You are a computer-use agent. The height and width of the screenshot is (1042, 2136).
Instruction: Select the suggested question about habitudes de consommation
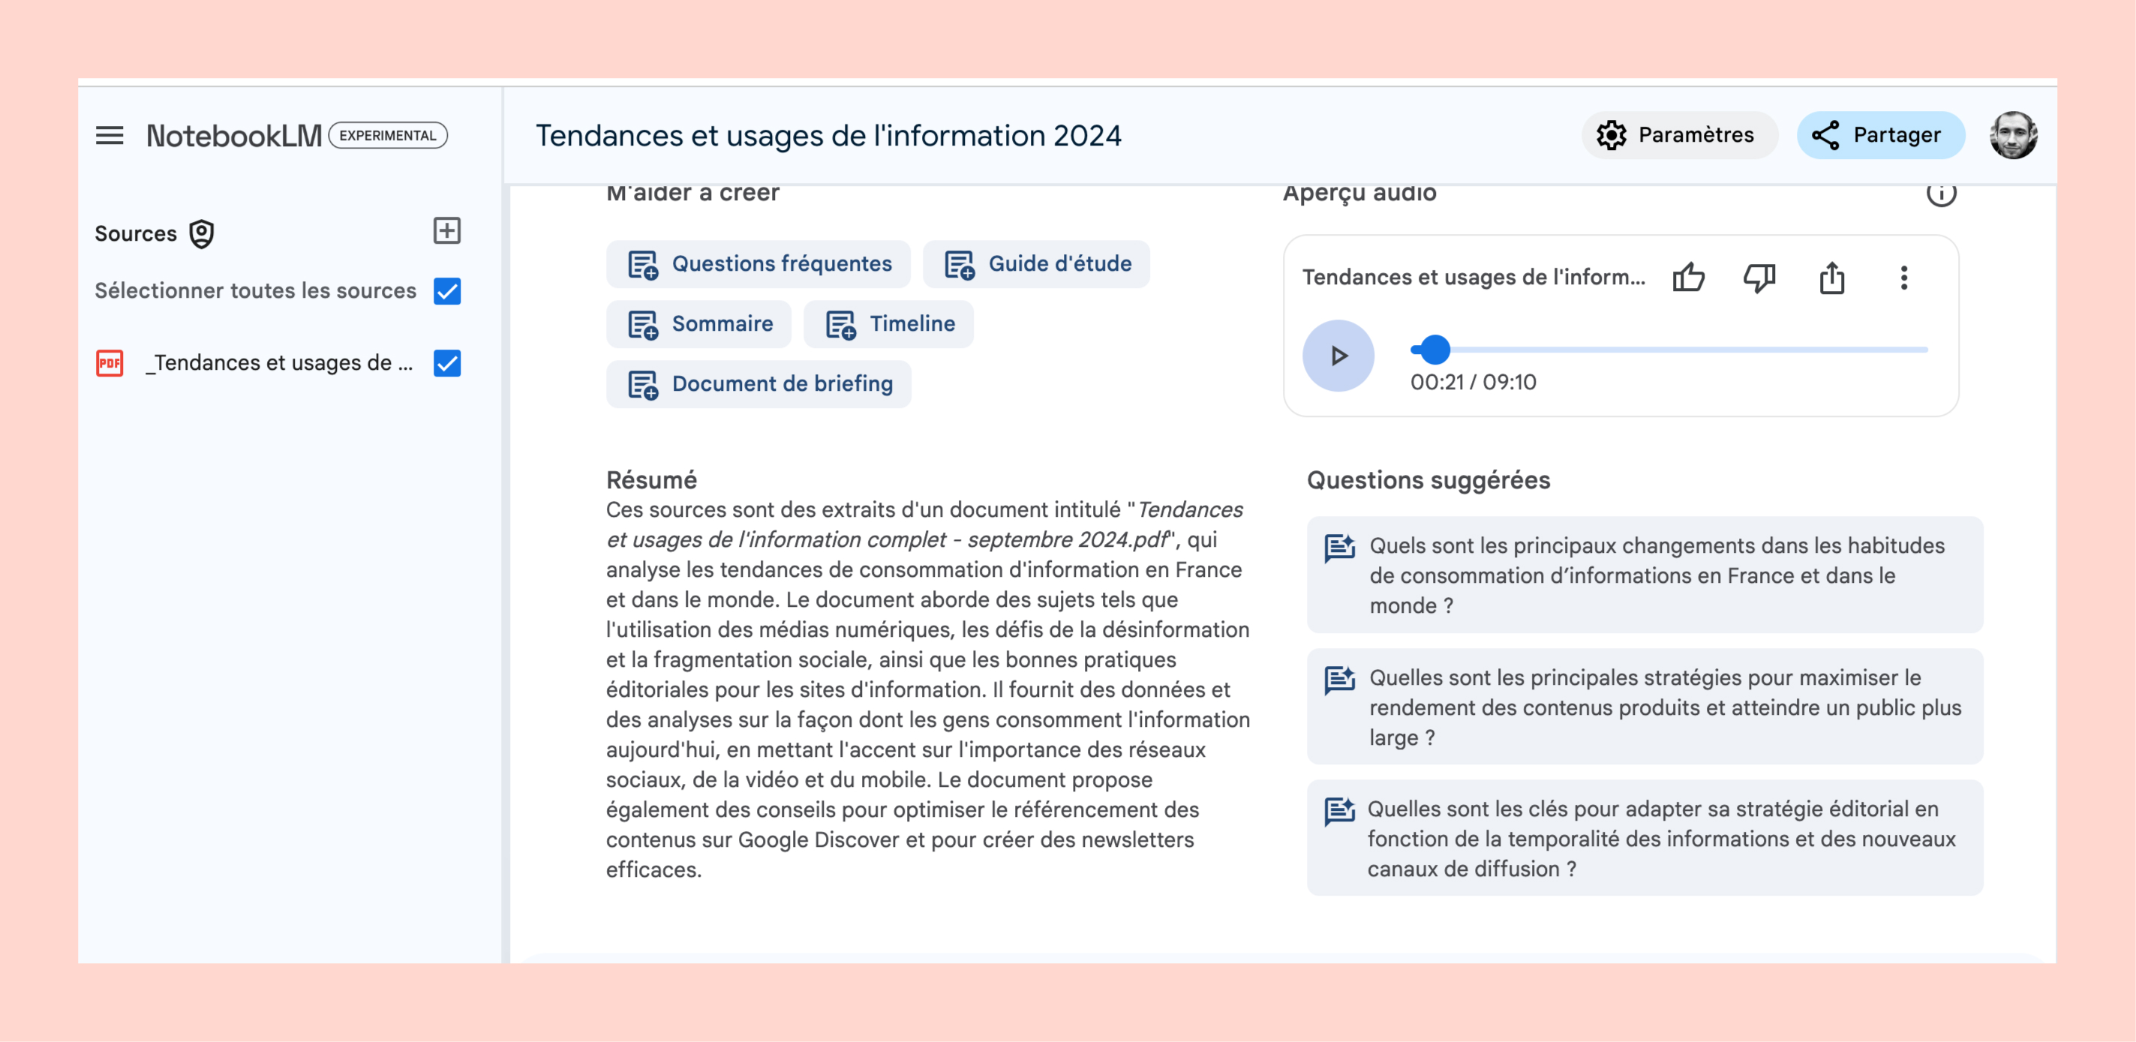pos(1645,575)
